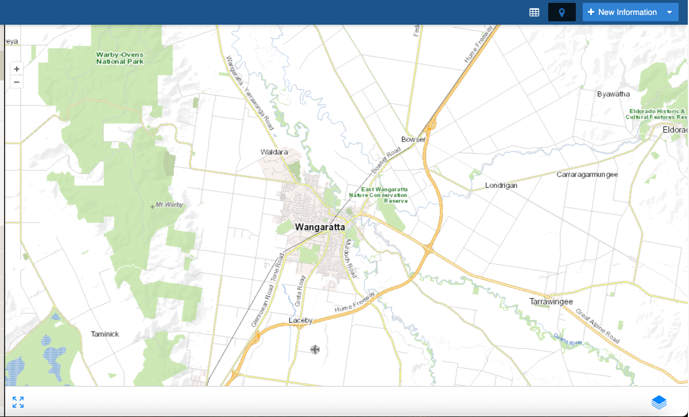Enter fullscreen map mode
Viewport: 689px width, 417px height.
18,402
